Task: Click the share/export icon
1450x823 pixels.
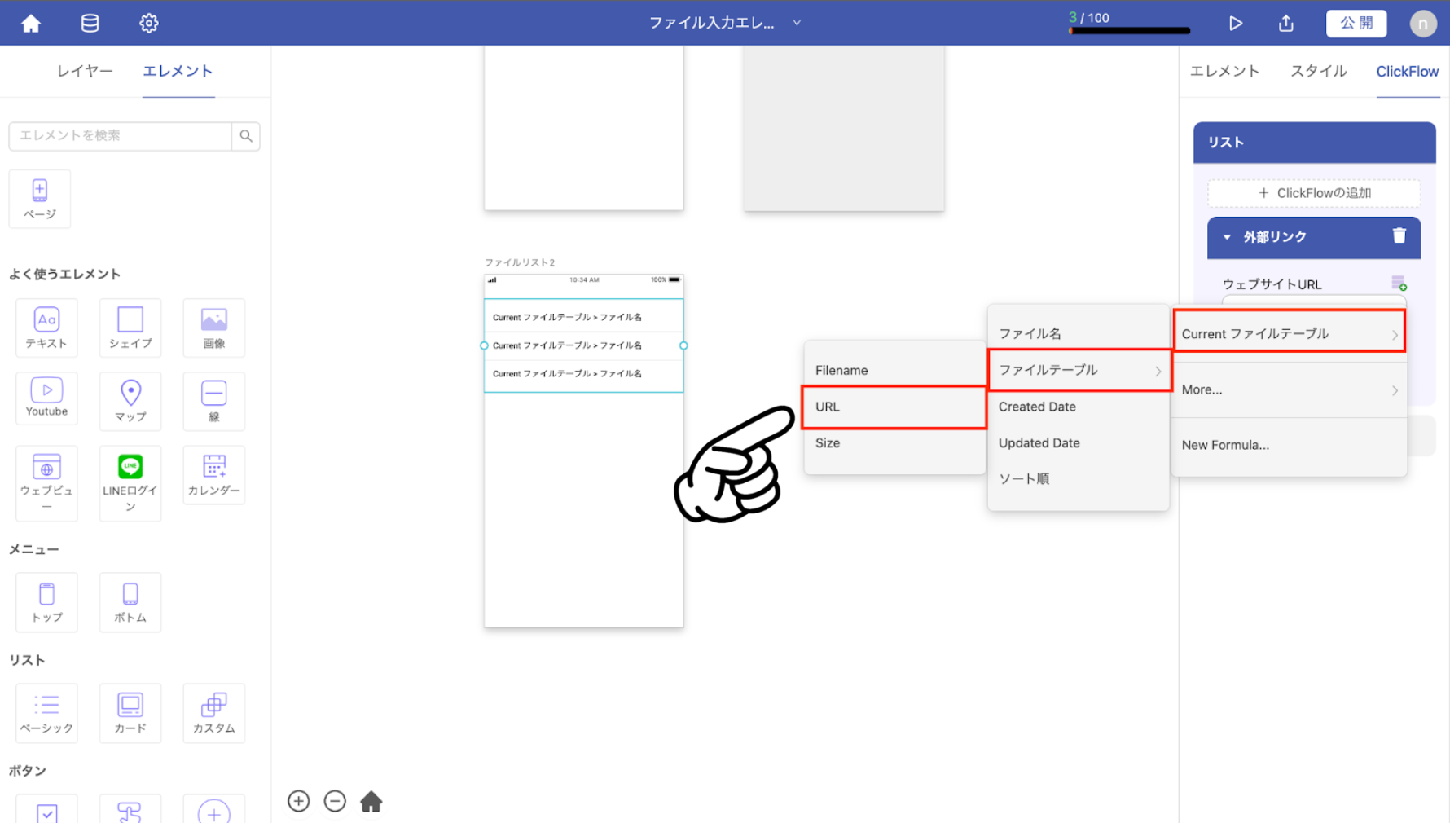Action: (1285, 24)
